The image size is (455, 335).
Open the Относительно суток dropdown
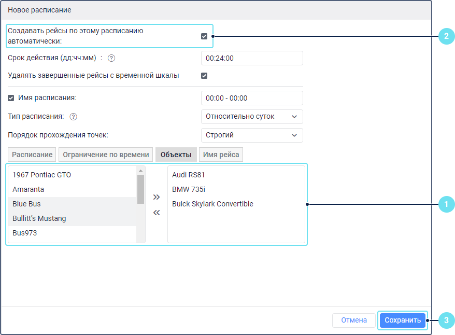[x=251, y=117]
